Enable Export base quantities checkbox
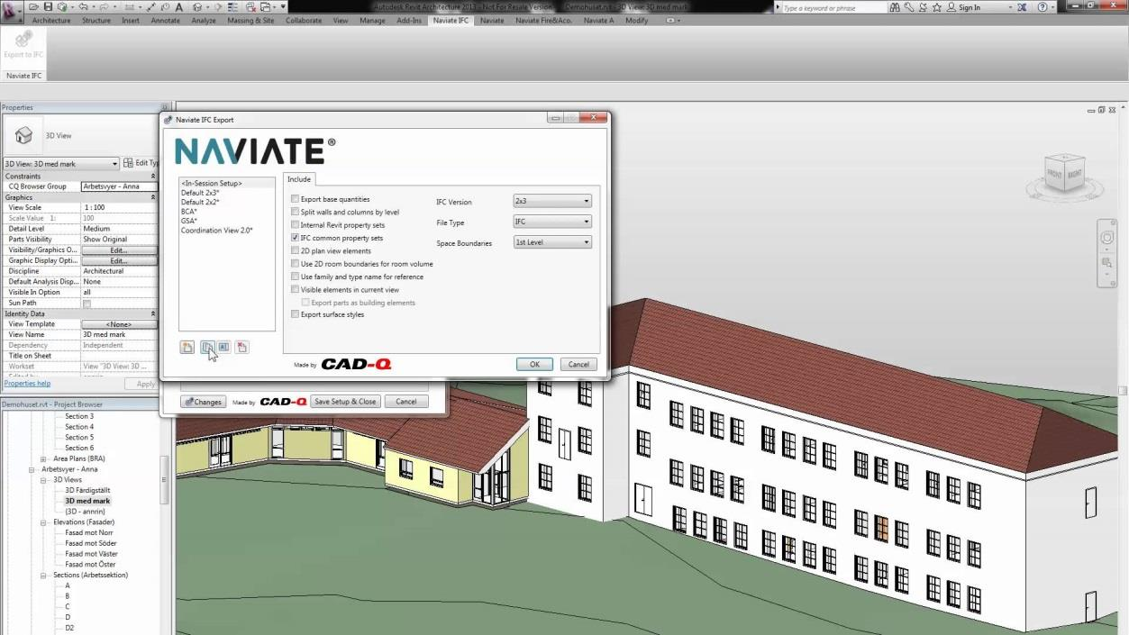This screenshot has height=635, width=1129. 295,199
